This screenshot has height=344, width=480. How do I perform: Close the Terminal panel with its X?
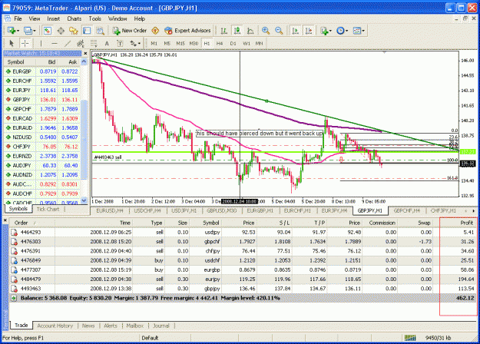click(5, 220)
